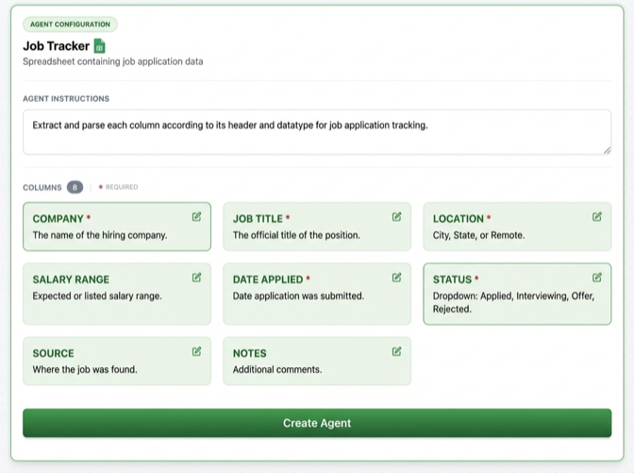Click 'Spreadsheet containing job application data' subtitle
Image resolution: width=634 pixels, height=473 pixels.
[x=113, y=61]
